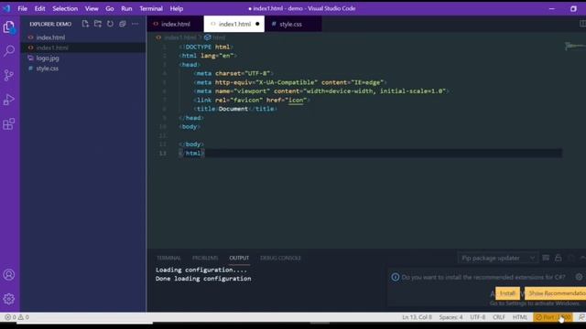Viewport: 586px width, 329px height.
Task: Open Explorer more actions ellipsis
Action: click(135, 24)
